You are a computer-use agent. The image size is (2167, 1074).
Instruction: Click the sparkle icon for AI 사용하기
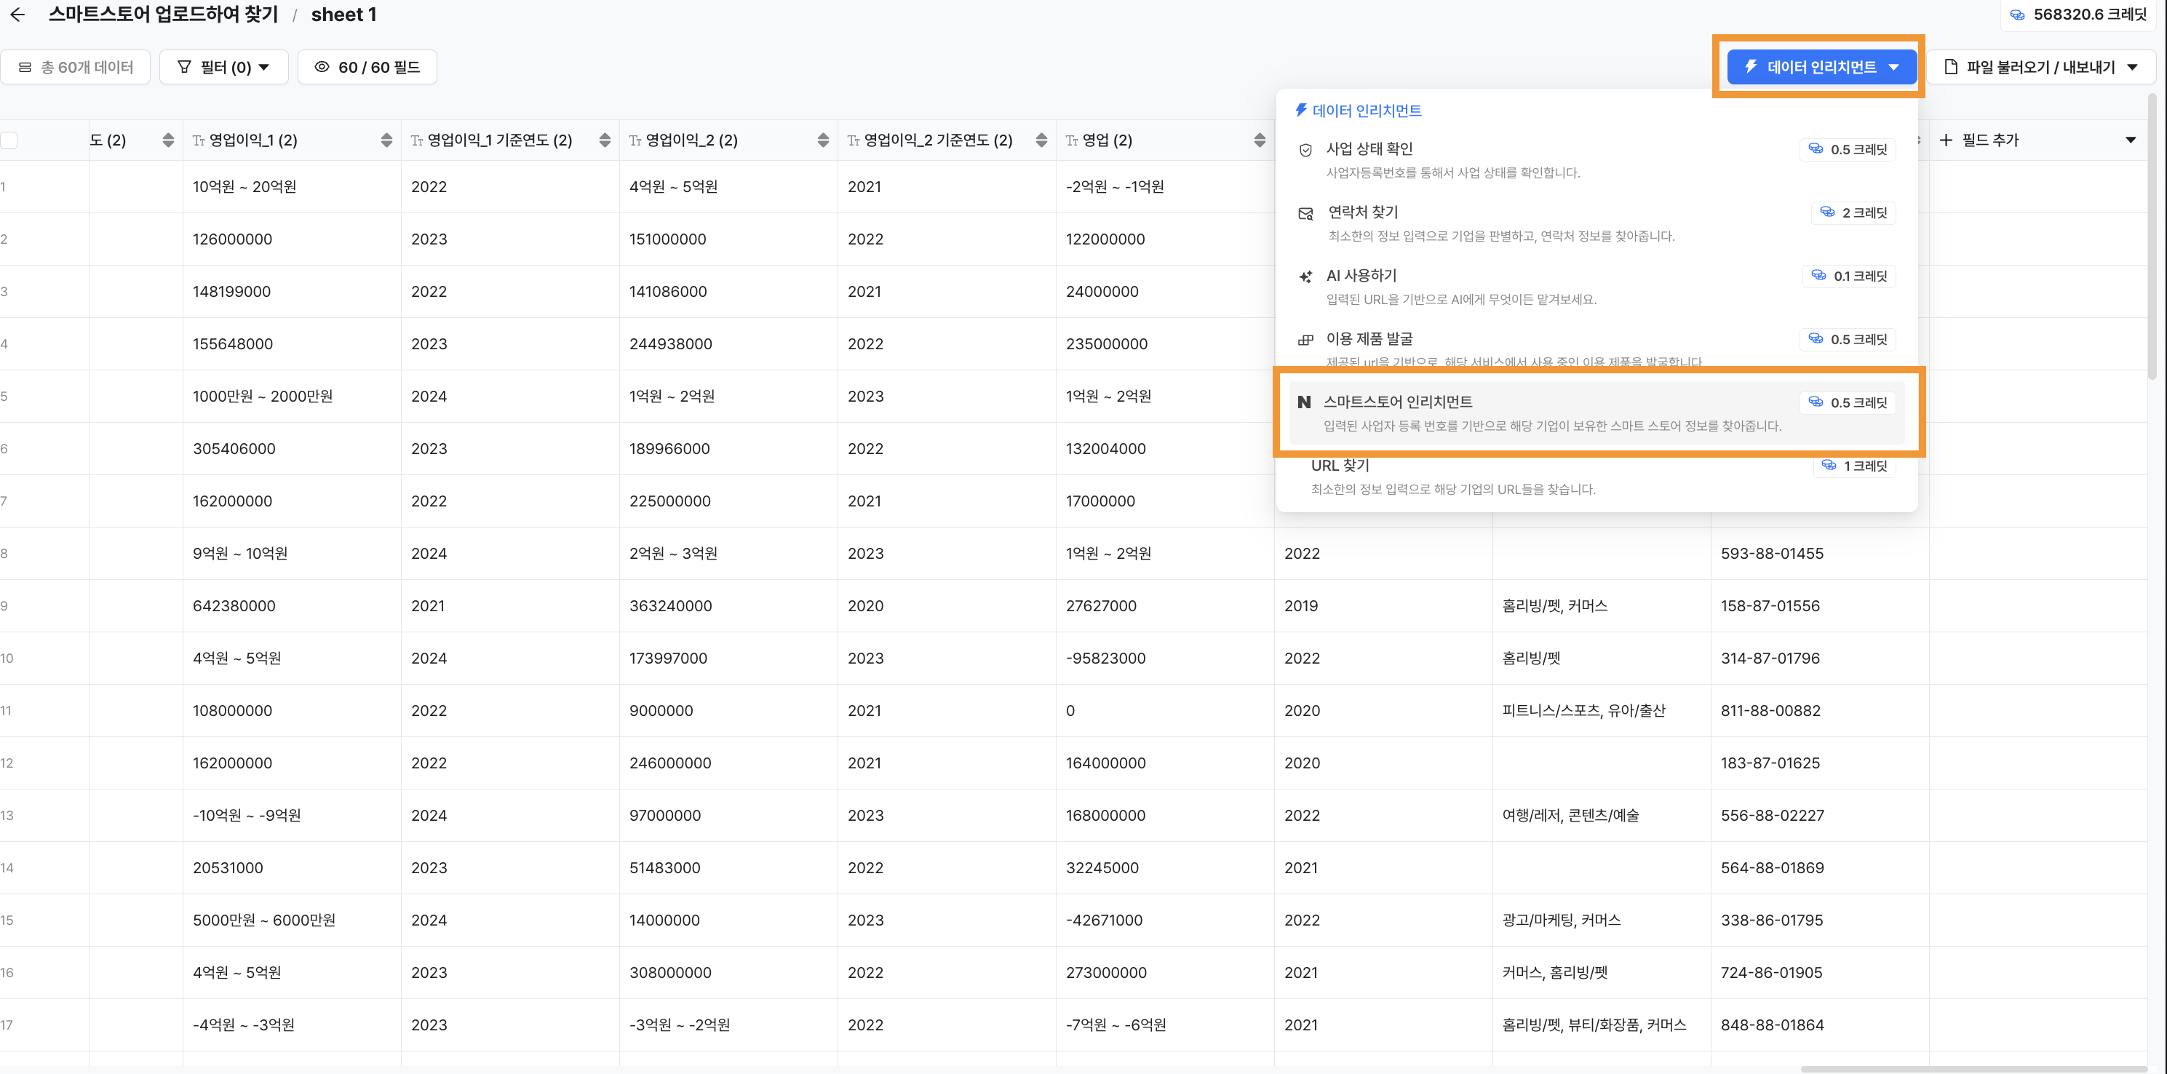[x=1305, y=277]
